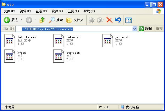165x111 pixels.
Task: Click the blue Undo arrow icon
Action: pos(118,20)
